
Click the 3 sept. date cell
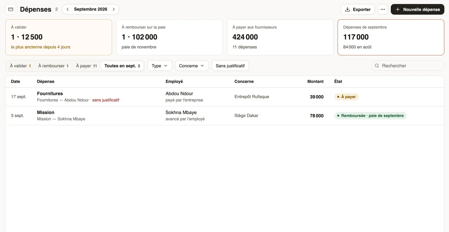(17, 115)
